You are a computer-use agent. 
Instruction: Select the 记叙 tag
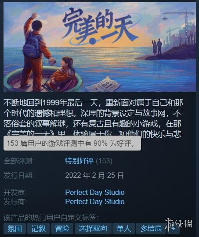(38, 228)
